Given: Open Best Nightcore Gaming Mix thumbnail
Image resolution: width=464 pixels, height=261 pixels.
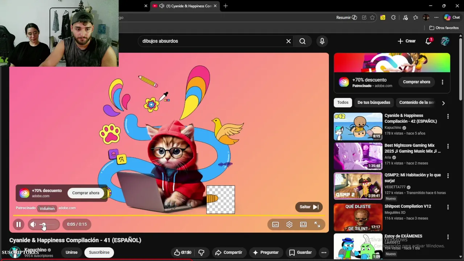Looking at the screenshot, I should [358, 156].
